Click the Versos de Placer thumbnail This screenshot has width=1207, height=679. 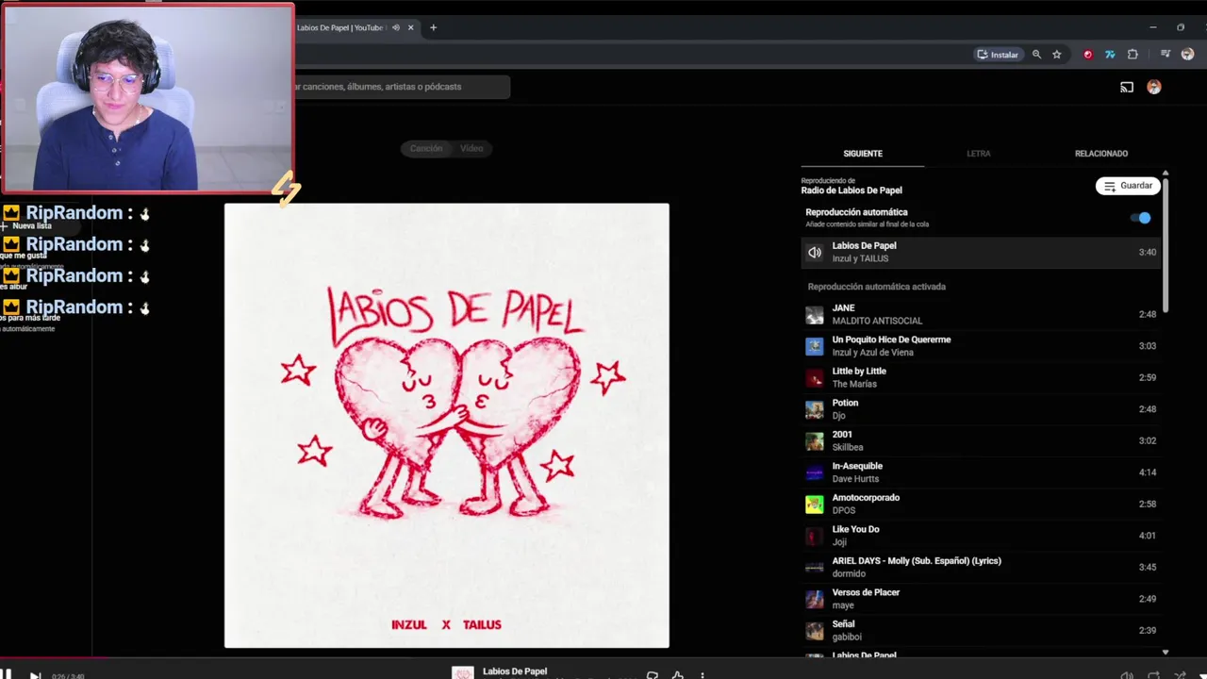click(815, 599)
